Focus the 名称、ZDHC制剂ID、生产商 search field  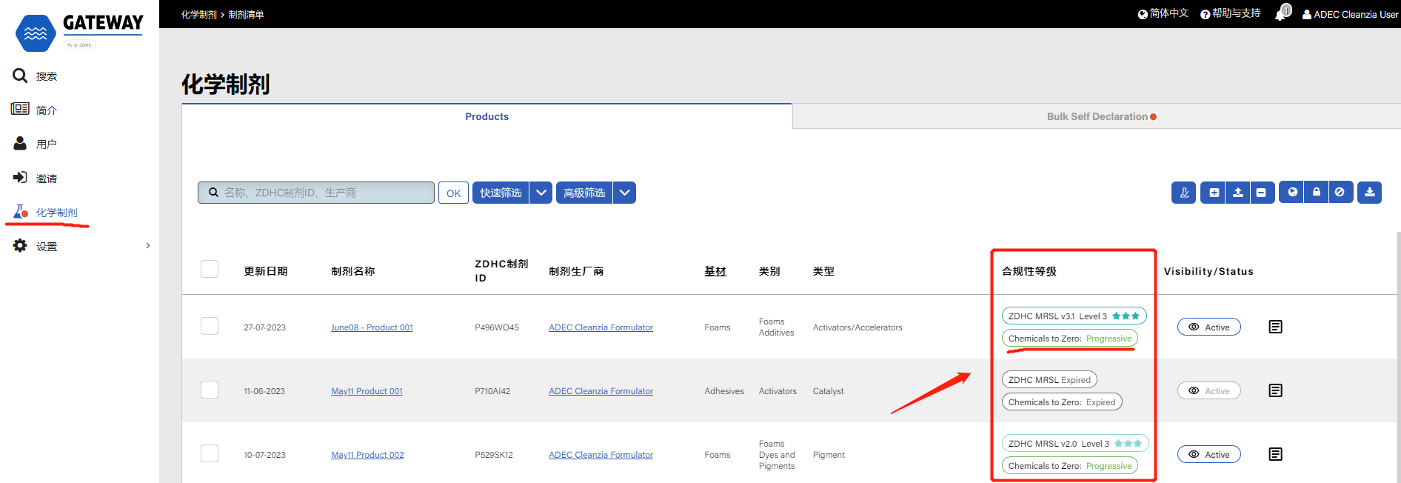click(x=316, y=193)
